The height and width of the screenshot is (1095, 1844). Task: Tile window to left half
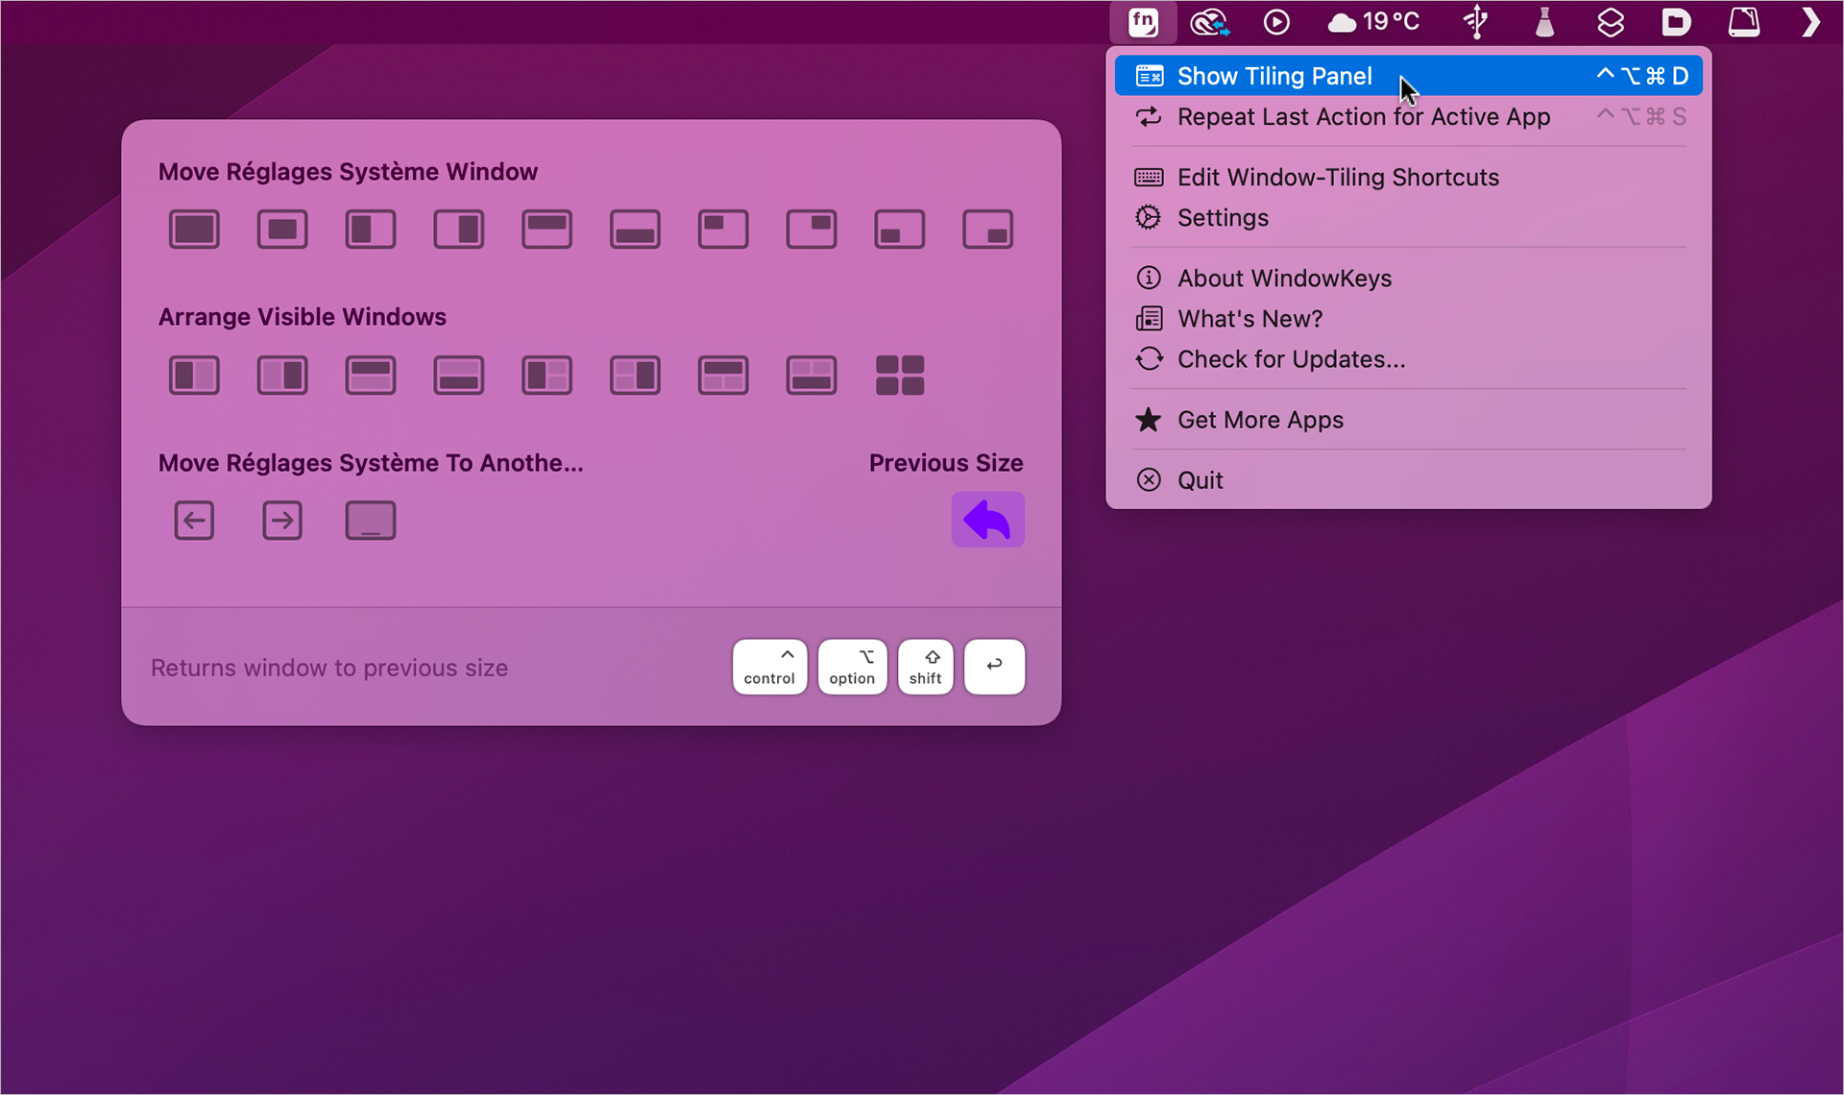click(x=371, y=230)
